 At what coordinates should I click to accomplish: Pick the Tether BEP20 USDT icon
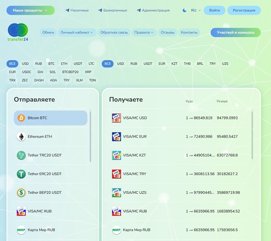pos(21,192)
